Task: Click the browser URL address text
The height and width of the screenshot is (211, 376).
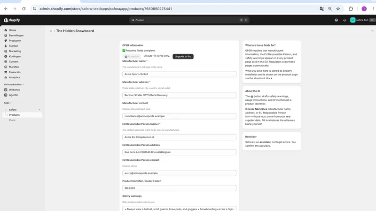Action: [x=105, y=9]
